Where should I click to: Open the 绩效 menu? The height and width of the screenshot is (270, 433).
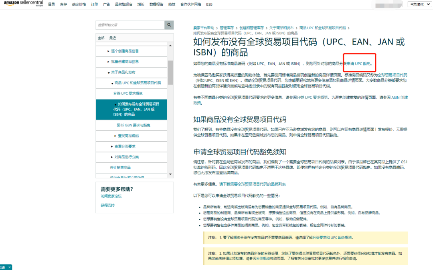(x=172, y=4)
